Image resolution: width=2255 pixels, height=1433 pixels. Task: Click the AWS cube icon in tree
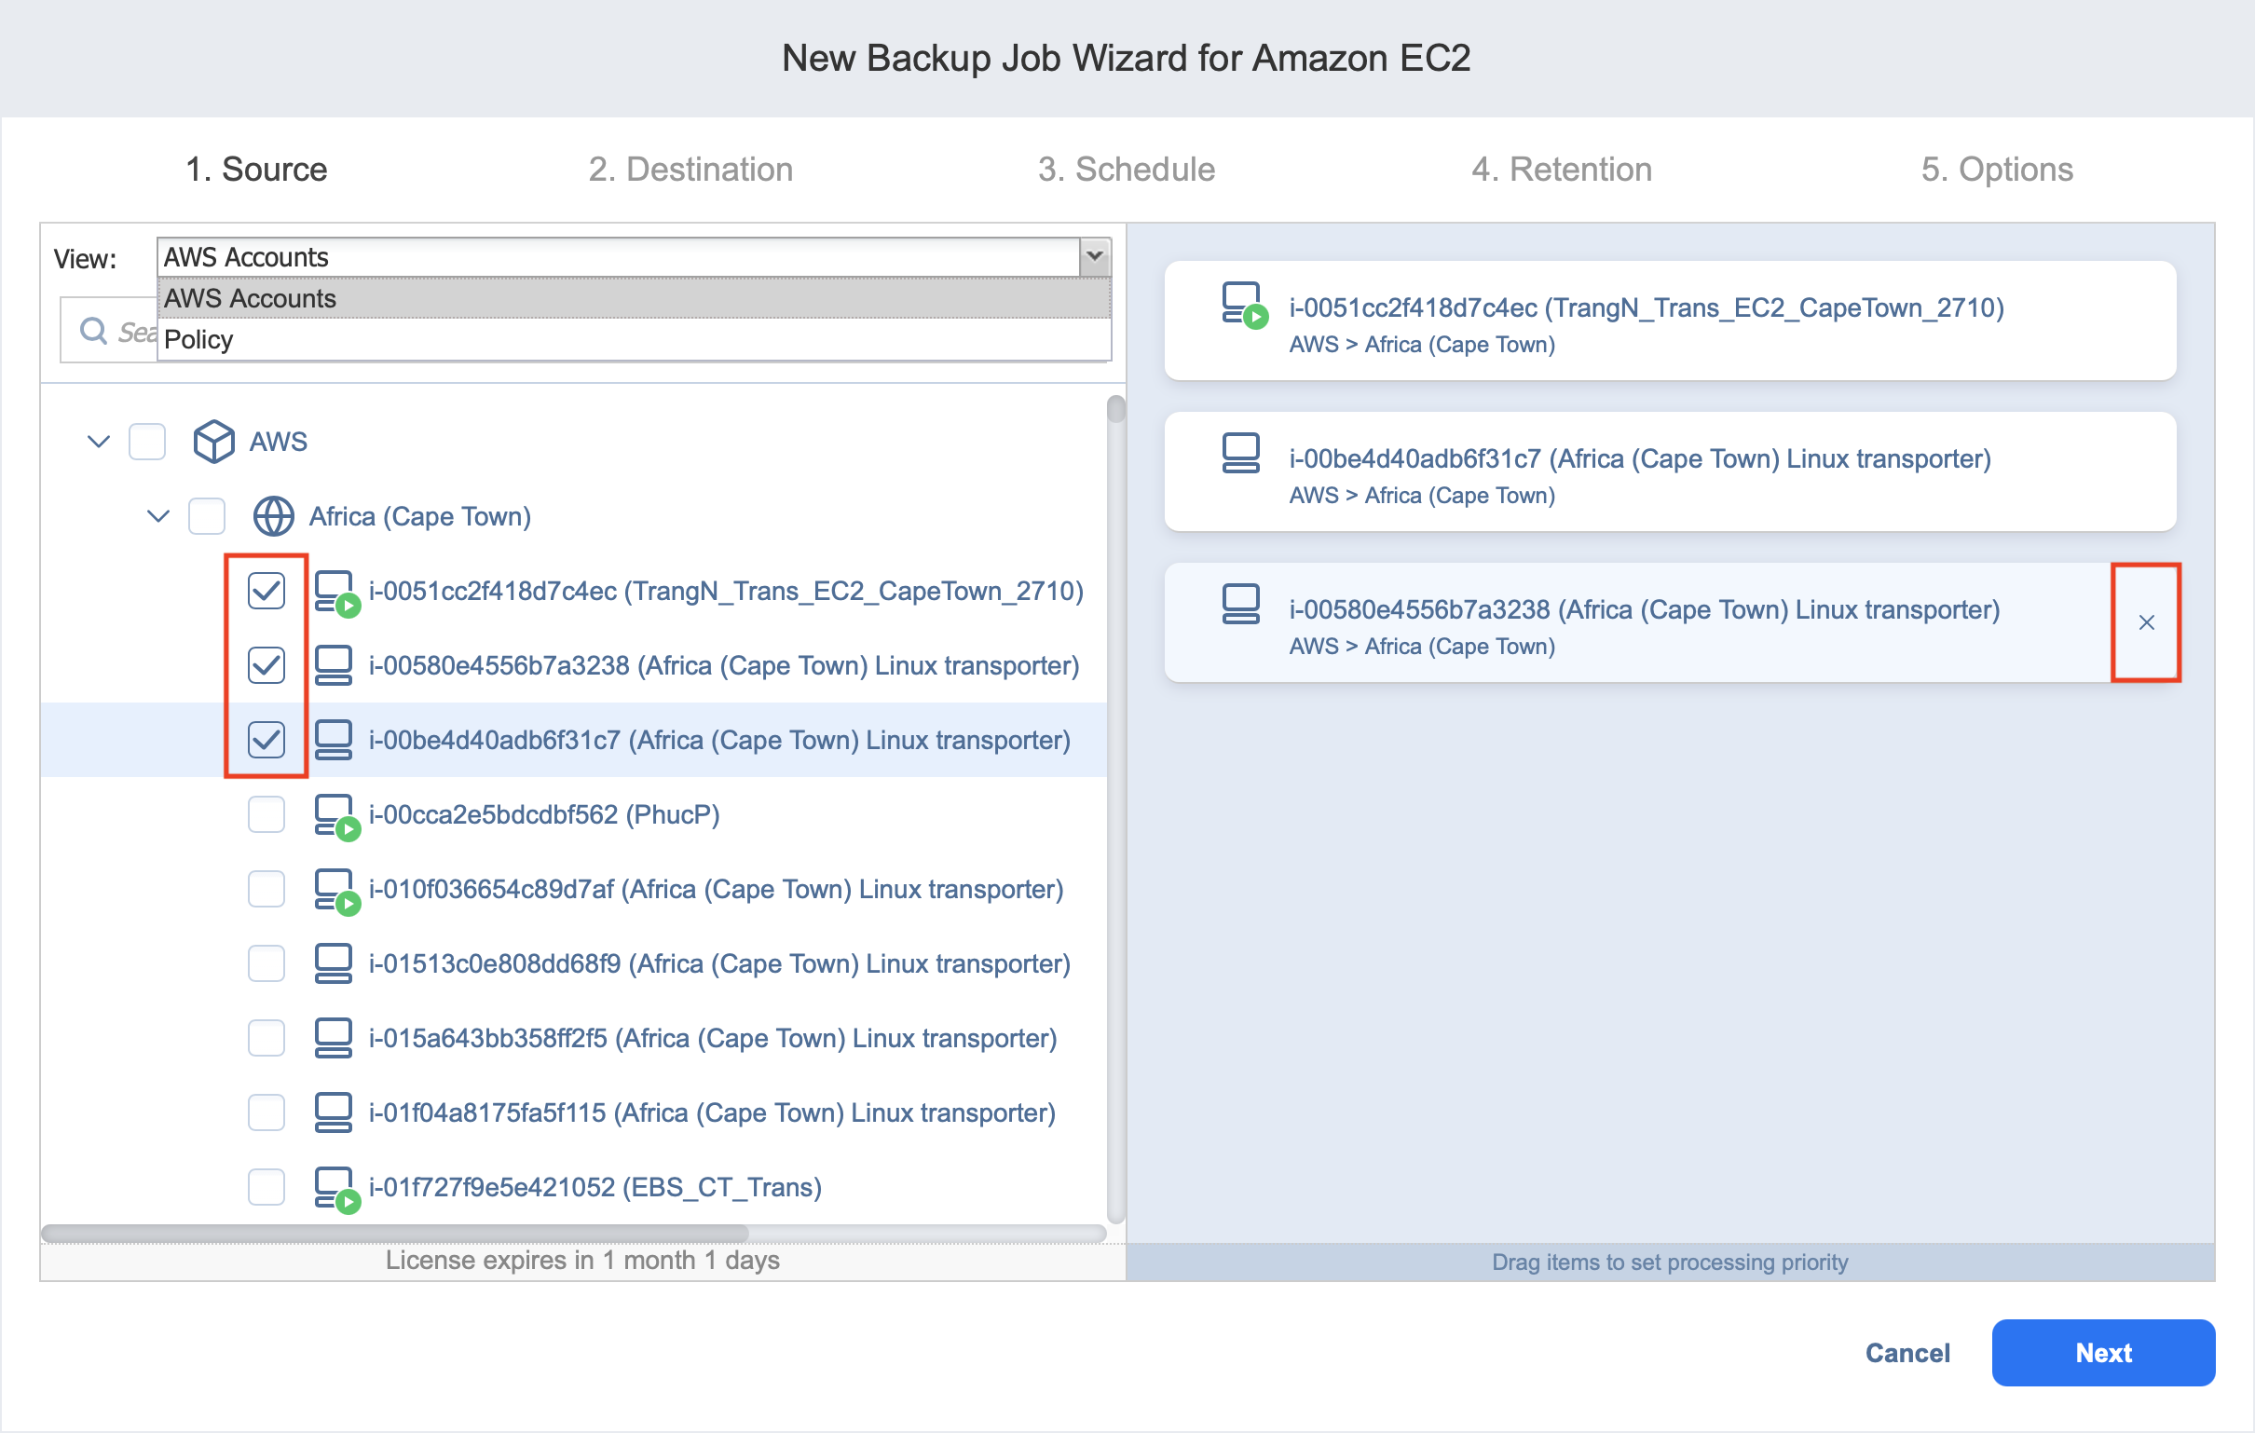pos(213,441)
